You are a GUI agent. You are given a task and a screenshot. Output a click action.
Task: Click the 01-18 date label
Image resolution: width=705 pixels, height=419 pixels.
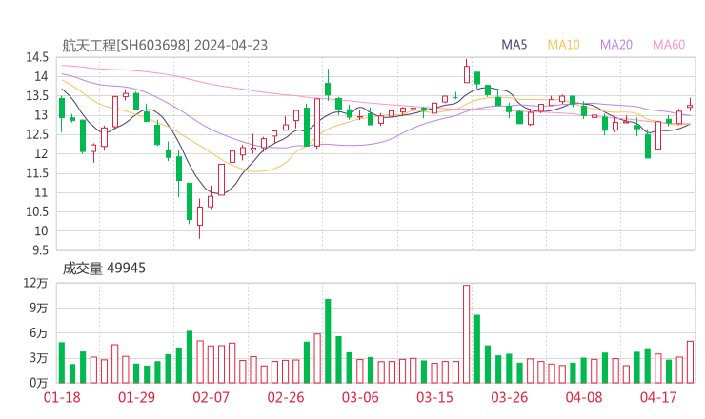point(62,397)
